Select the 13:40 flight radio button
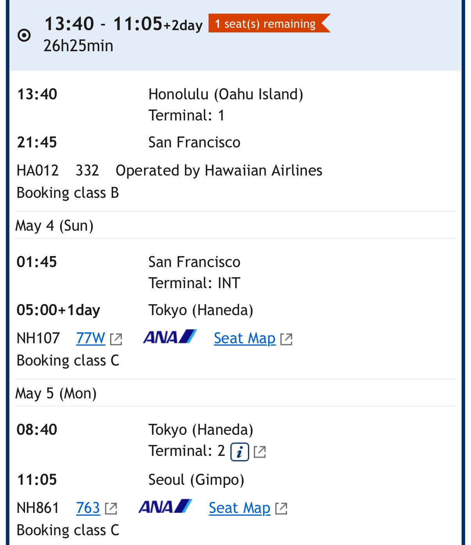 pyautogui.click(x=24, y=35)
